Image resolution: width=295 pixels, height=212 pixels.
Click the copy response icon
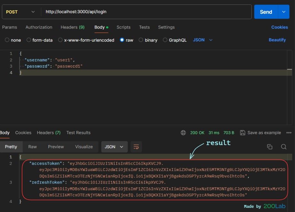coord(270,147)
